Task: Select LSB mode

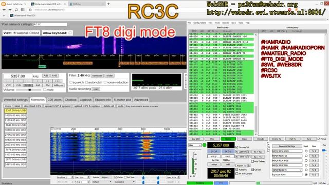Action: [18, 85]
